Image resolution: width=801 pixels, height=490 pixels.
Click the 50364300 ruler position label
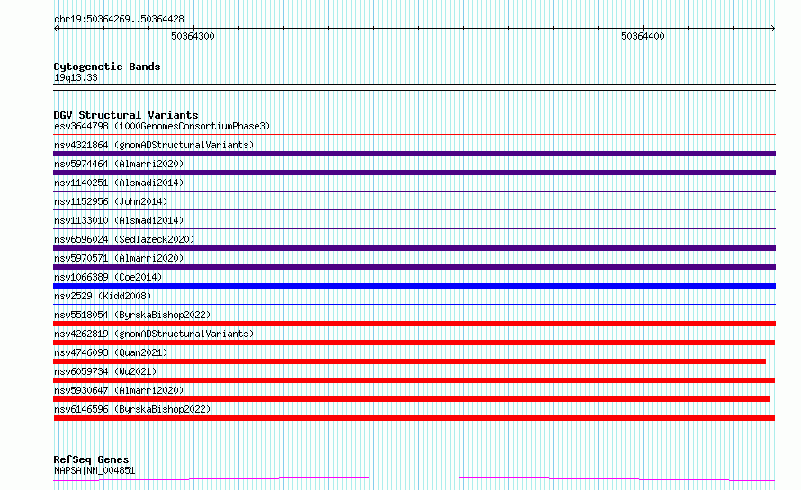click(193, 36)
